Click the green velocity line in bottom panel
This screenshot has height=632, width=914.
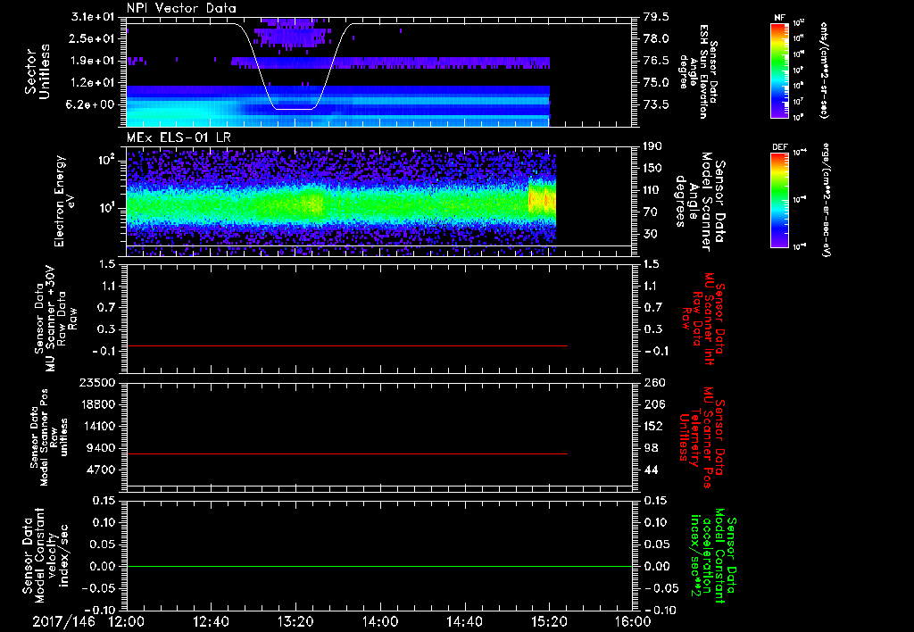coord(379,566)
